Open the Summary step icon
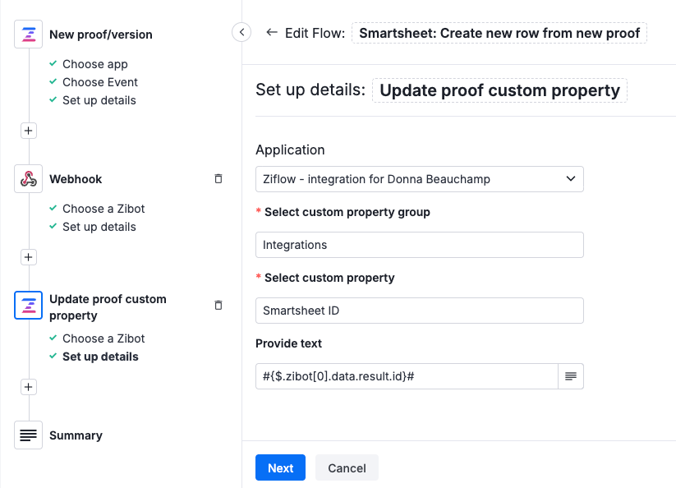Screen dimensions: 676x488 [x=28, y=435]
